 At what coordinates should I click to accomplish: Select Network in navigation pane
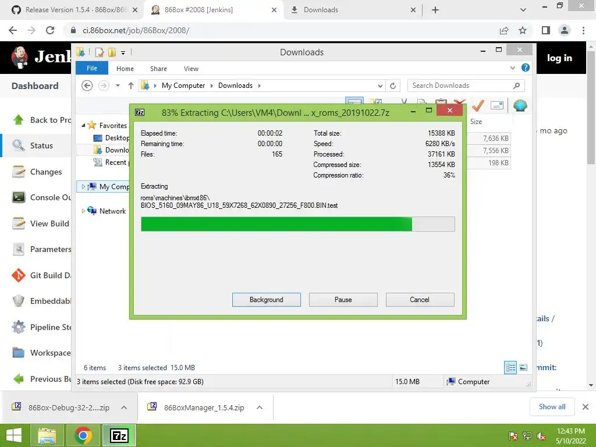(112, 211)
